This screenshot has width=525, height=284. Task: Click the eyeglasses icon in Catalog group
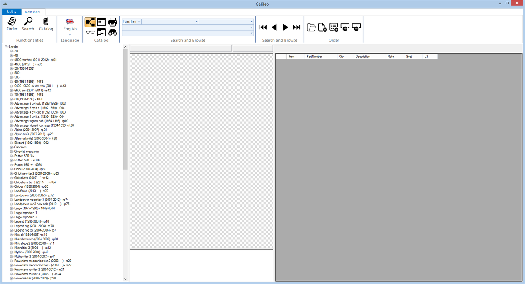pyautogui.click(x=90, y=32)
